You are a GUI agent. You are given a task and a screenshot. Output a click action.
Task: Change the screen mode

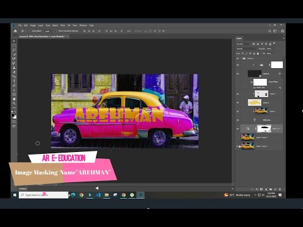[x=14, y=126]
